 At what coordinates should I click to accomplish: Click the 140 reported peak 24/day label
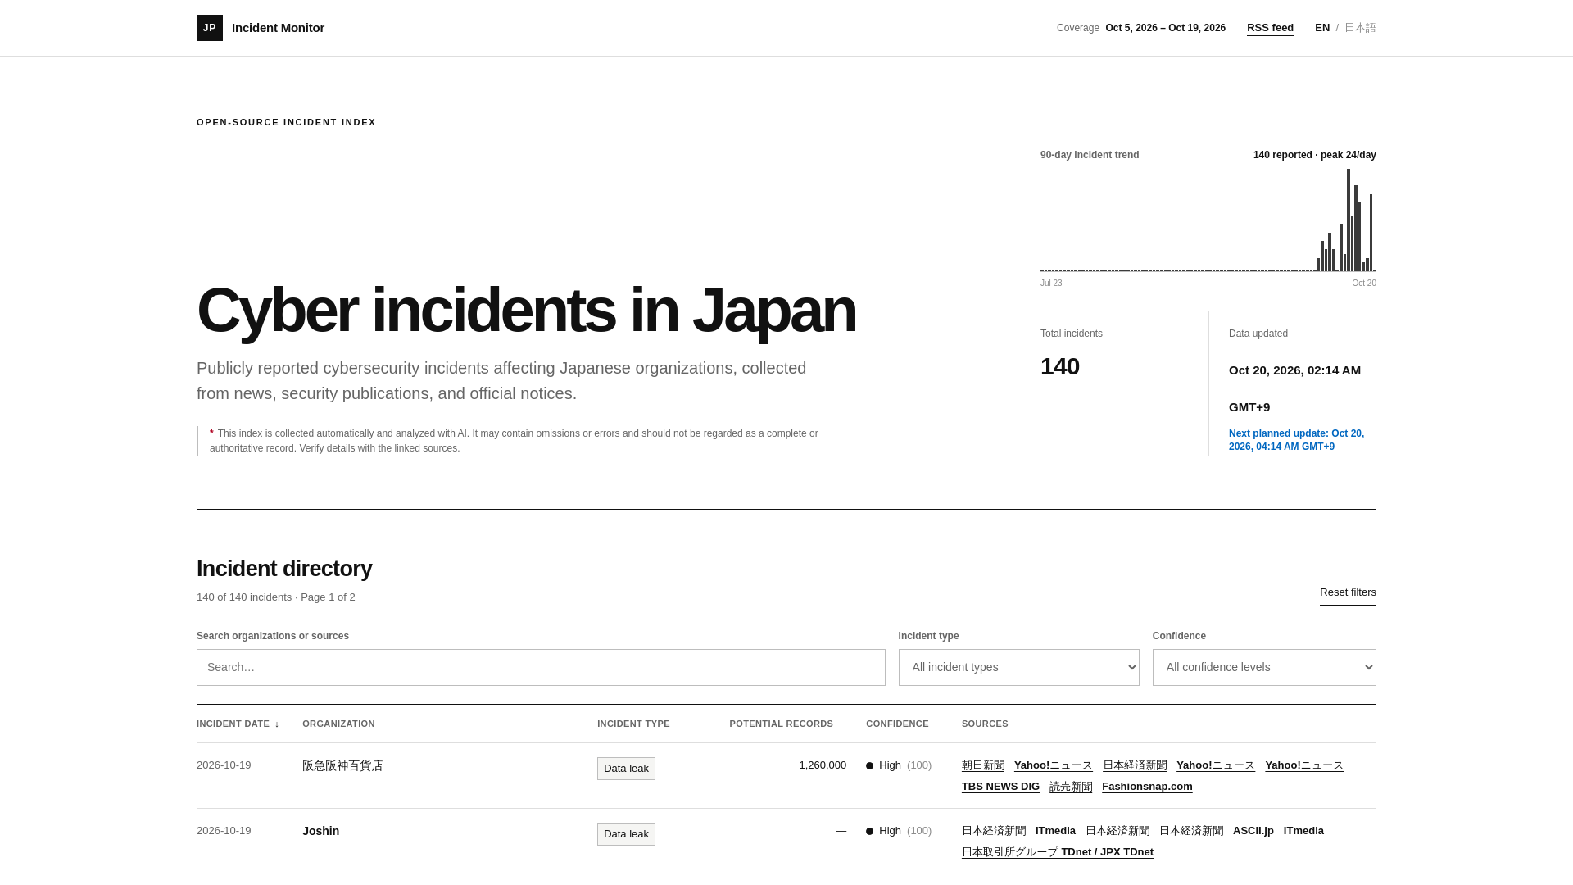point(1315,155)
